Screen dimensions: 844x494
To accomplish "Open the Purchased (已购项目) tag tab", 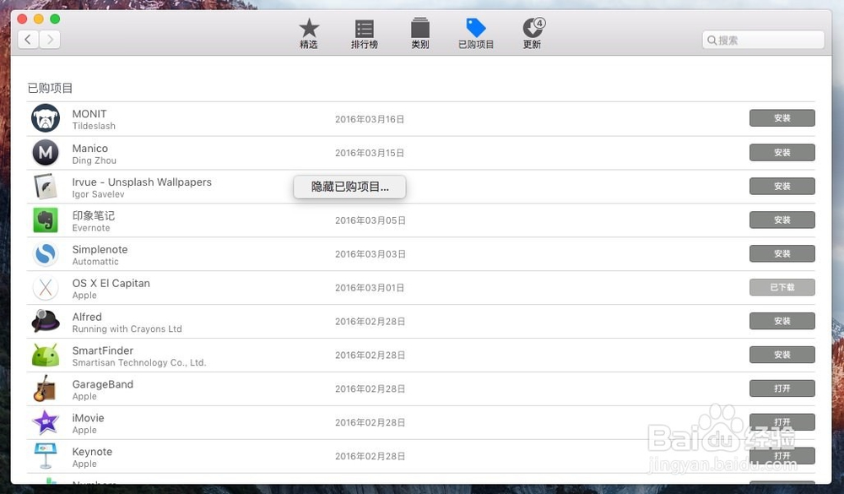I will pos(476,34).
